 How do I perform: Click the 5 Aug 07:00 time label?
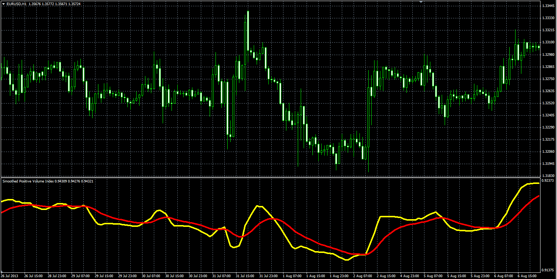(x=433, y=276)
